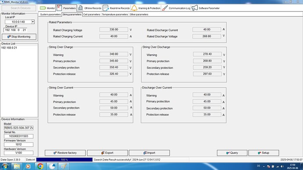Click the taskbar clock showing 17:50
Screen dimensions: 303x170
coord(292,166)
